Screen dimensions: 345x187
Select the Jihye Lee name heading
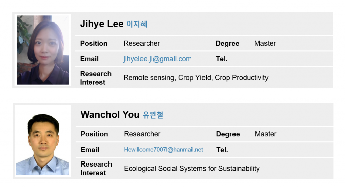(101, 24)
